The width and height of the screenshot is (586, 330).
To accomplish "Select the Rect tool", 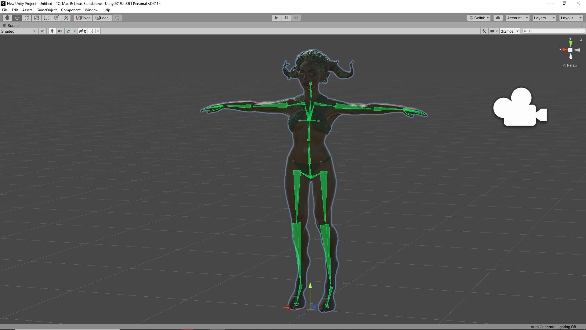I will 46,18.
